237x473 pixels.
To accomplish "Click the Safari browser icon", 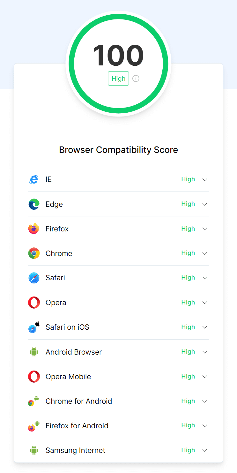I will pyautogui.click(x=34, y=278).
